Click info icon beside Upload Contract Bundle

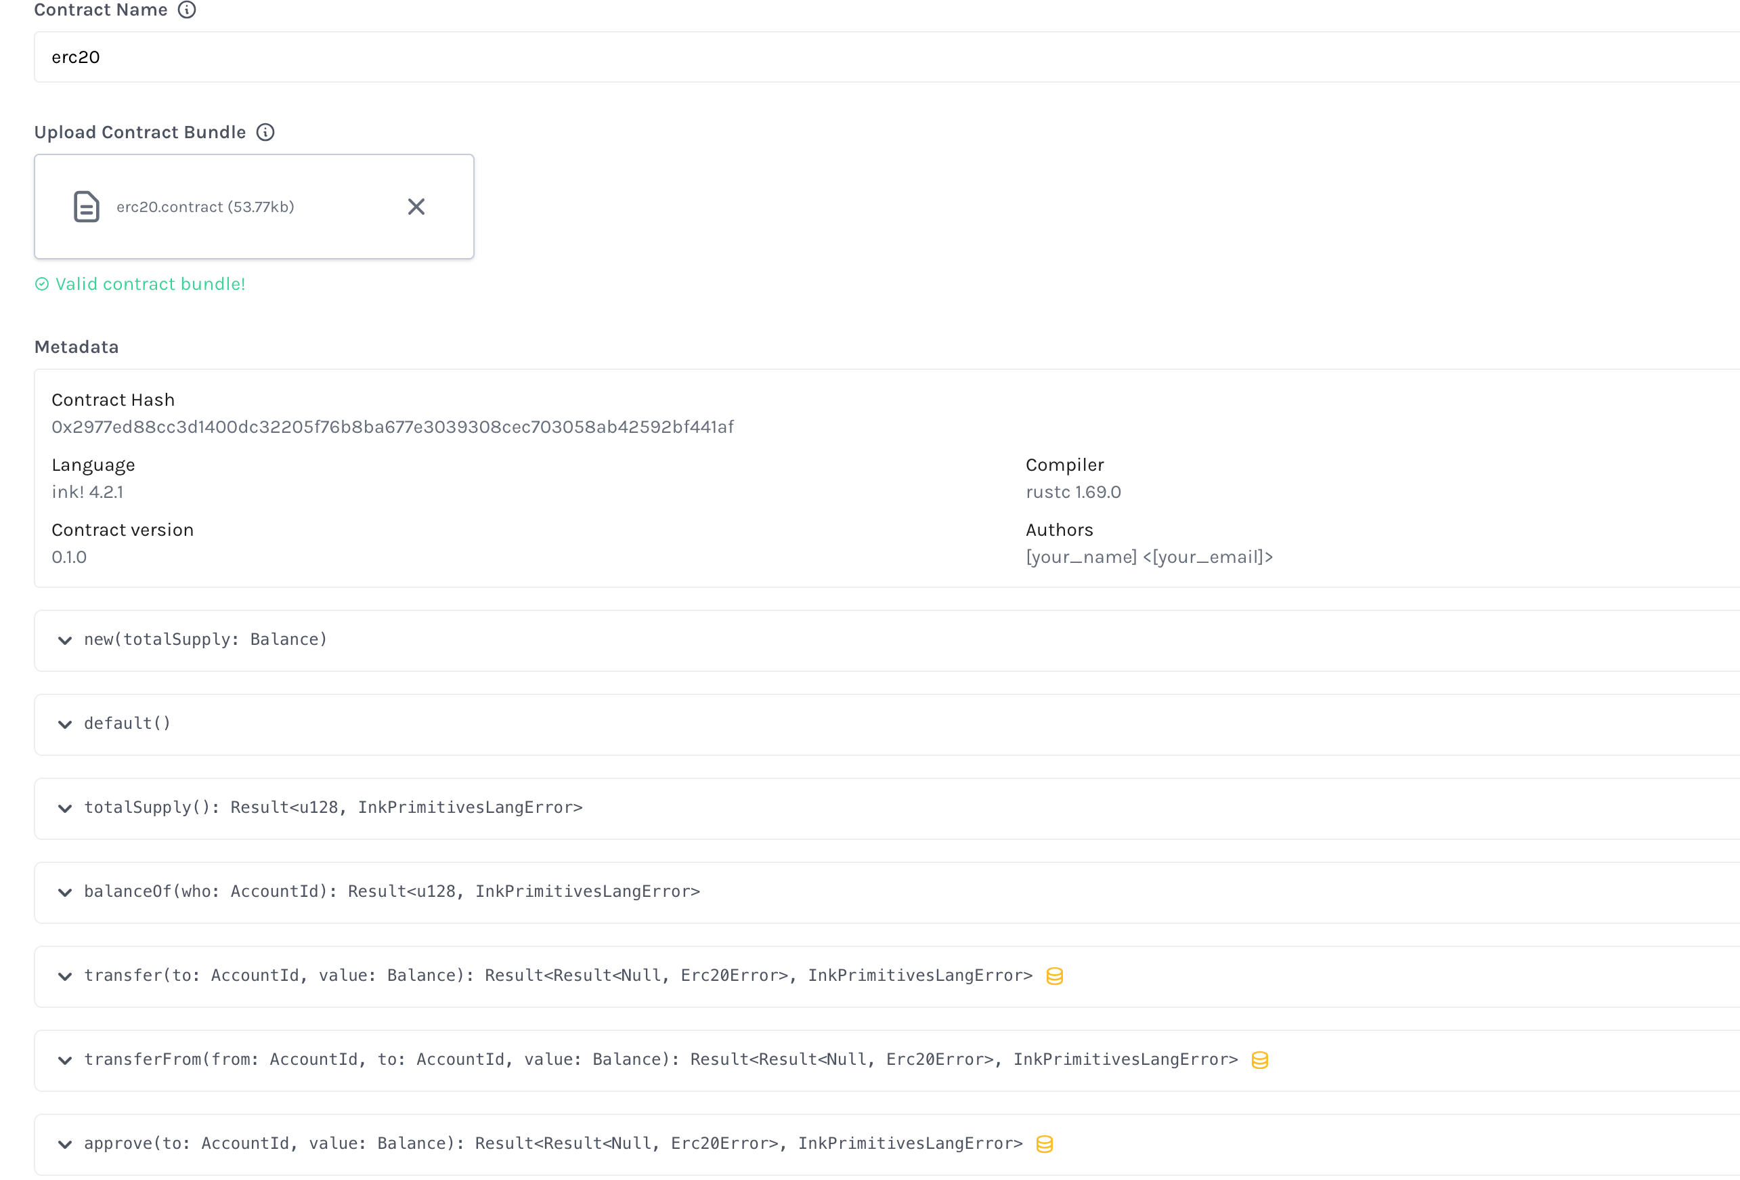click(265, 133)
